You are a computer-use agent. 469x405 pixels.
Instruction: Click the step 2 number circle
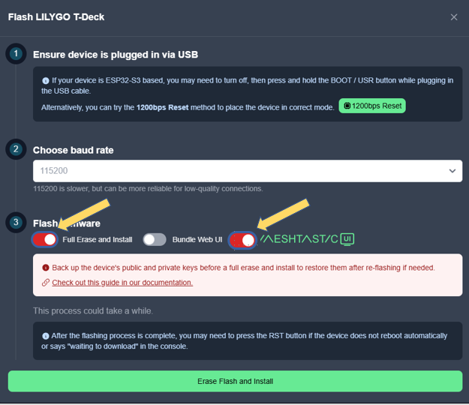pyautogui.click(x=16, y=148)
